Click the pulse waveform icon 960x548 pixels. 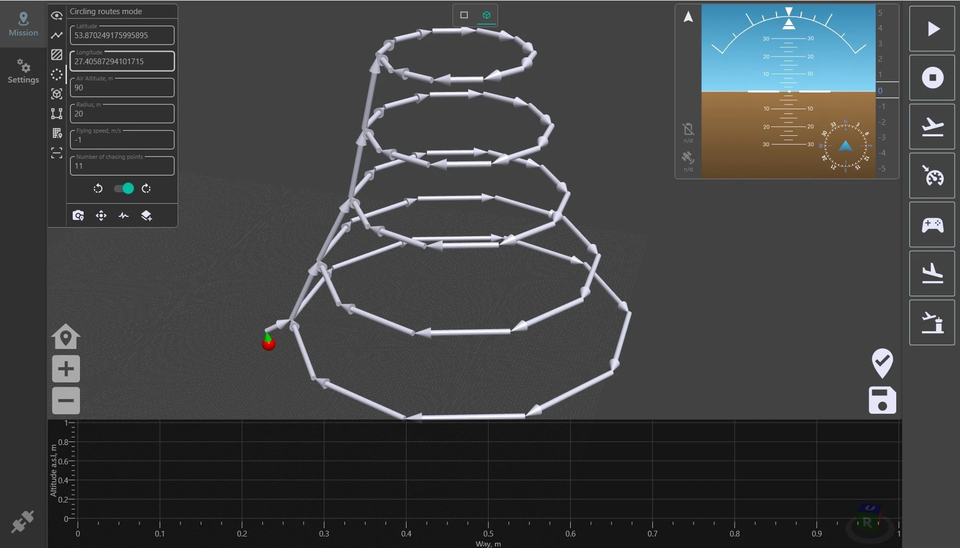124,216
